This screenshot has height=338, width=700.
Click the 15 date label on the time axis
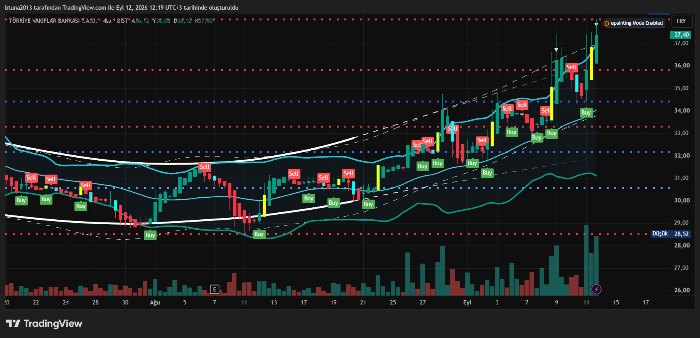(x=616, y=303)
